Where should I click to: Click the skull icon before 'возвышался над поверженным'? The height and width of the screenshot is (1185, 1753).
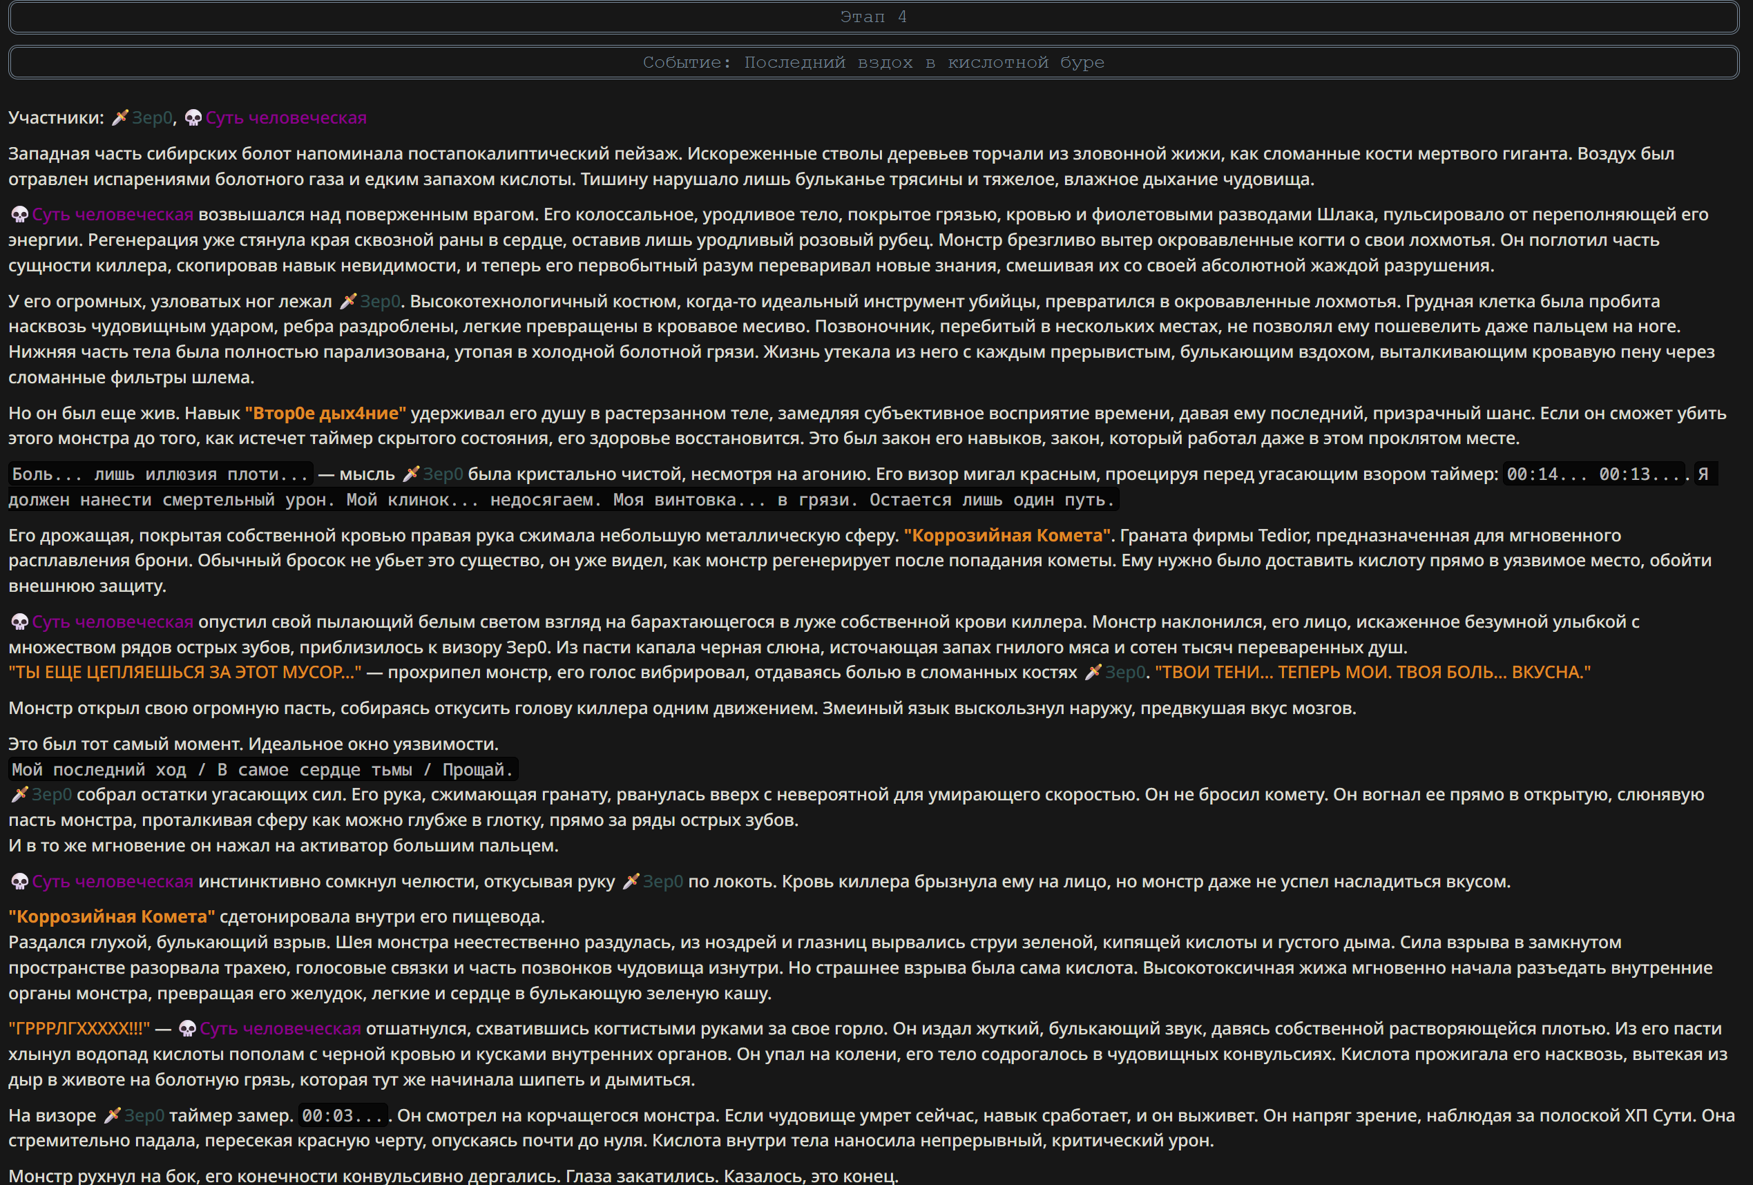click(19, 215)
